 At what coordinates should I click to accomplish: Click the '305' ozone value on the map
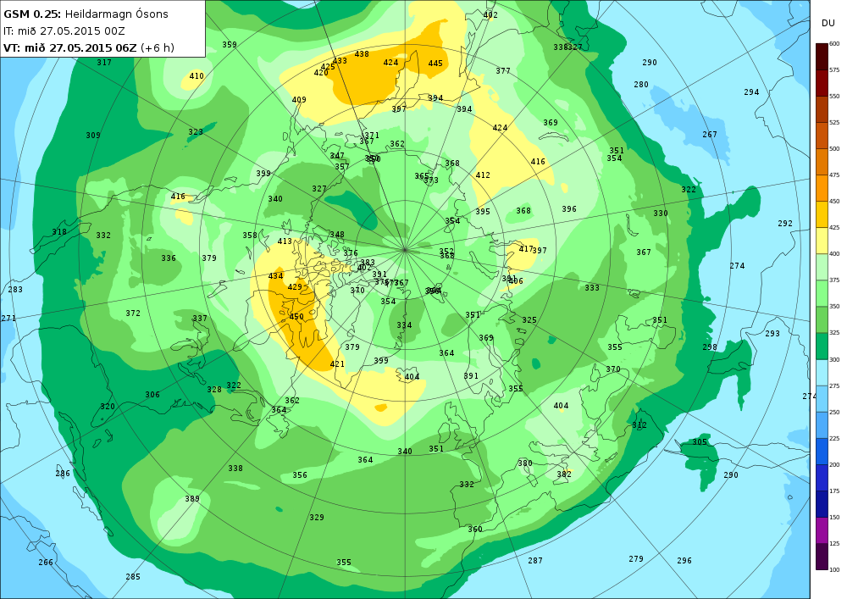pos(700,442)
